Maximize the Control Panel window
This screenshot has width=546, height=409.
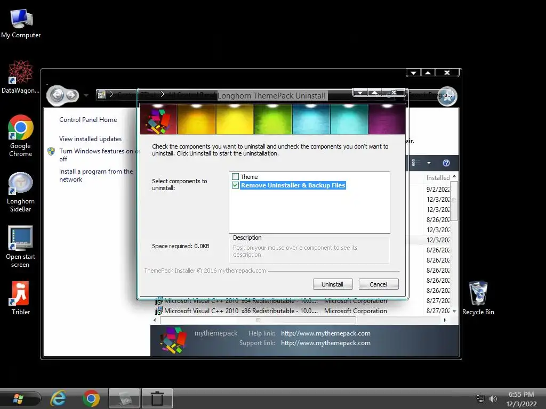tap(428, 72)
